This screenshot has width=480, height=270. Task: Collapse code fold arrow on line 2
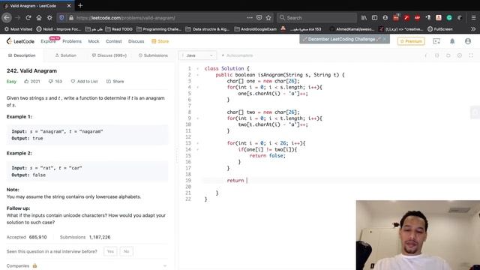click(198, 75)
